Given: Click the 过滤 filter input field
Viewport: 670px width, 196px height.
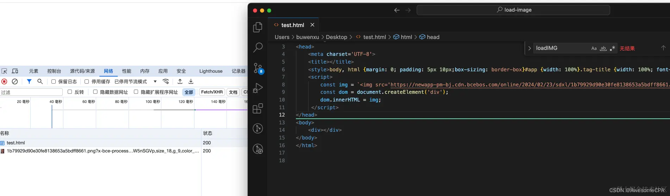Looking at the screenshot, I should 31,92.
